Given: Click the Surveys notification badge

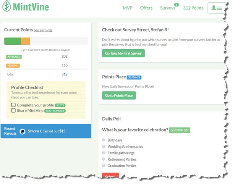Looking at the screenshot, I should (x=176, y=5).
